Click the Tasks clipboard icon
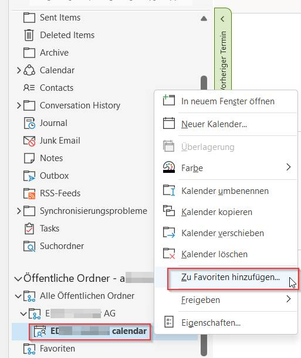This screenshot has height=358, width=301. click(29, 229)
